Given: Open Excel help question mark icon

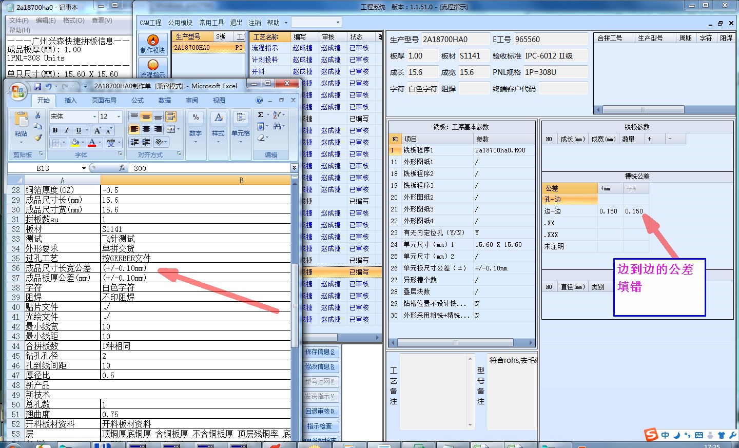Looking at the screenshot, I should click(x=259, y=100).
